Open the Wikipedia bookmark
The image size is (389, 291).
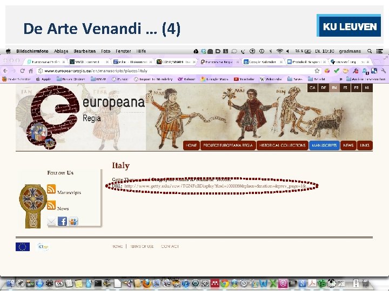click(271, 79)
